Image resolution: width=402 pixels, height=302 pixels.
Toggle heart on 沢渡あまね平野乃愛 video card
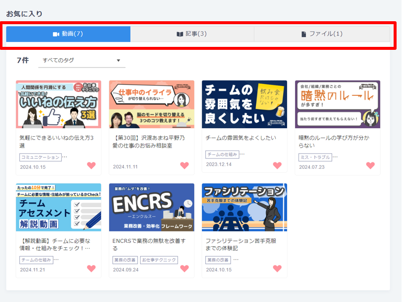[184, 166]
